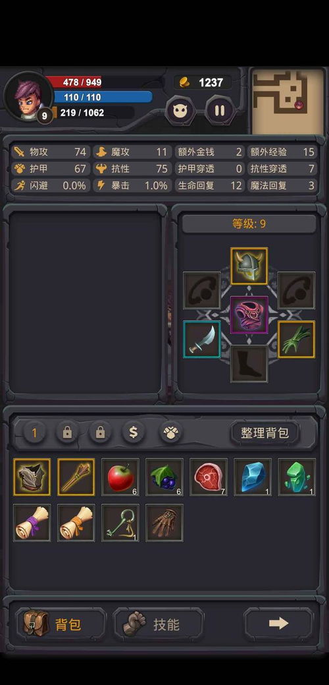Open the paw print pet tab

tap(170, 433)
